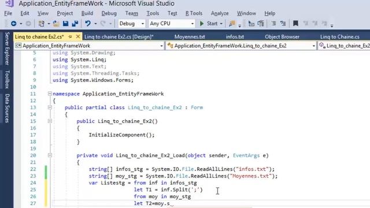Image resolution: width=370 pixels, height=208 pixels.
Task: Open the Analyze menu
Action: [220, 13]
